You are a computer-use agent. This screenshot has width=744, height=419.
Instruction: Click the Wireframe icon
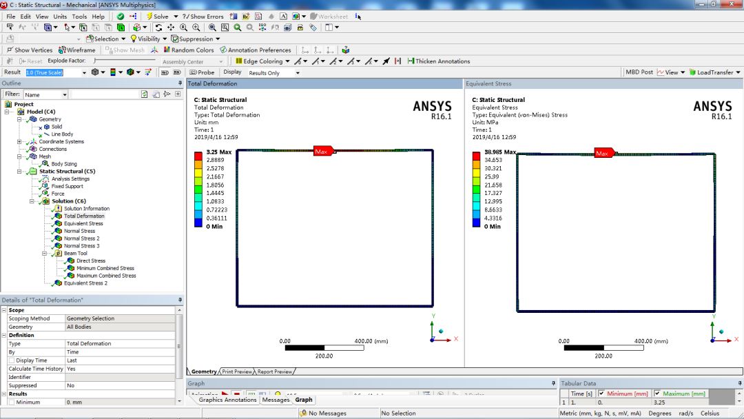[62, 50]
